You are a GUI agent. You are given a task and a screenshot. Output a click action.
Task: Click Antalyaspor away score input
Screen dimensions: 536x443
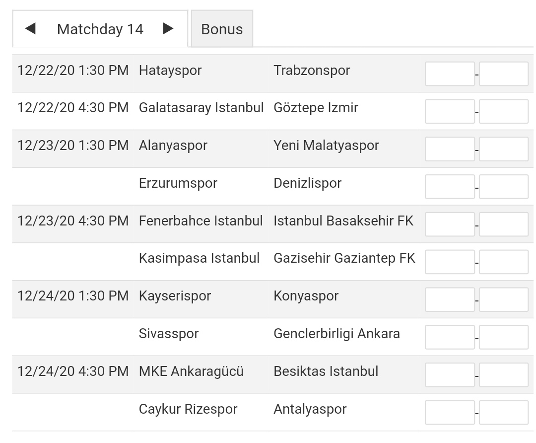[503, 413]
